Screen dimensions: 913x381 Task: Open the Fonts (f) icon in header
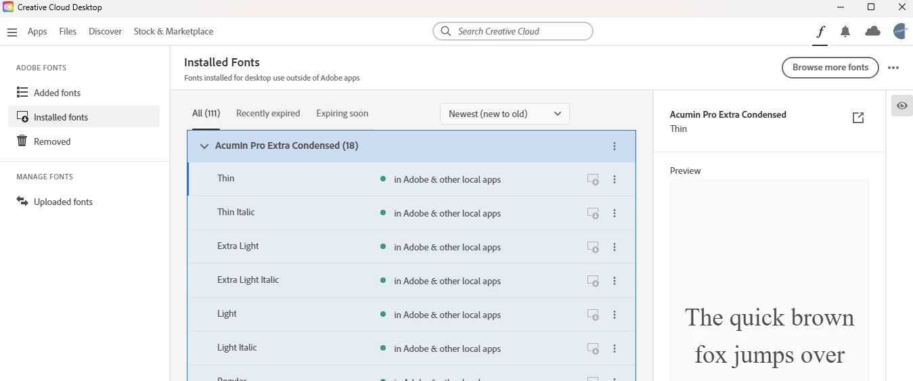[820, 31]
